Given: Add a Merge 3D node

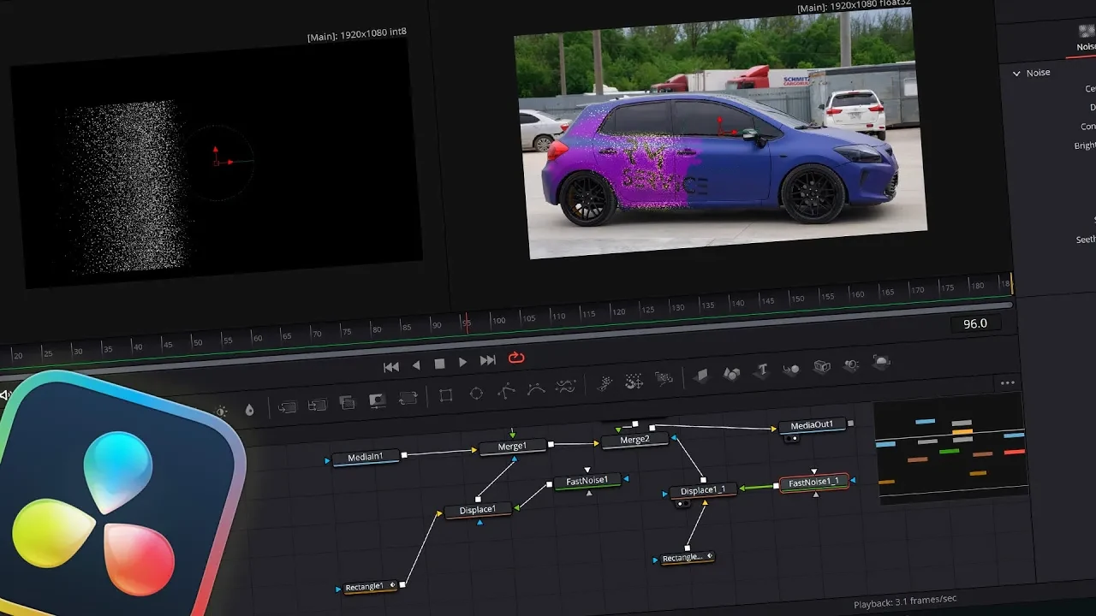Looking at the screenshot, I should coord(791,370).
